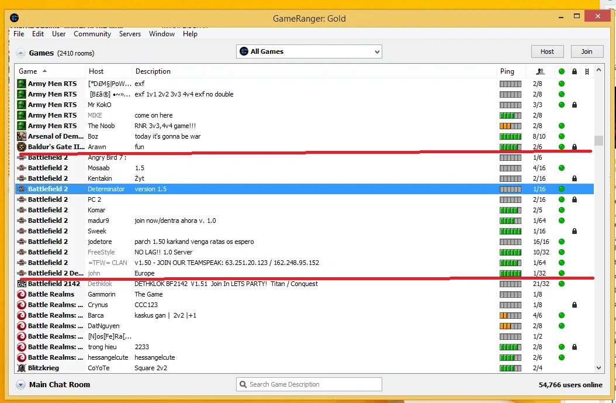This screenshot has width=616, height=403.
Task: Click green status dot on Dethklok row
Action: (x=562, y=284)
